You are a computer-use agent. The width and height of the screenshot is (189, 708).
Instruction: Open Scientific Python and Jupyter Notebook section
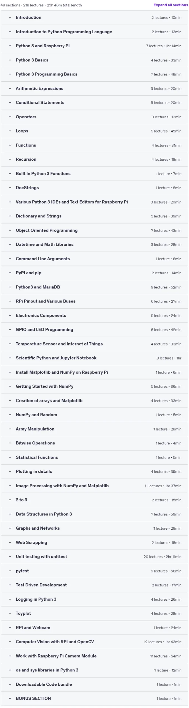click(94, 358)
